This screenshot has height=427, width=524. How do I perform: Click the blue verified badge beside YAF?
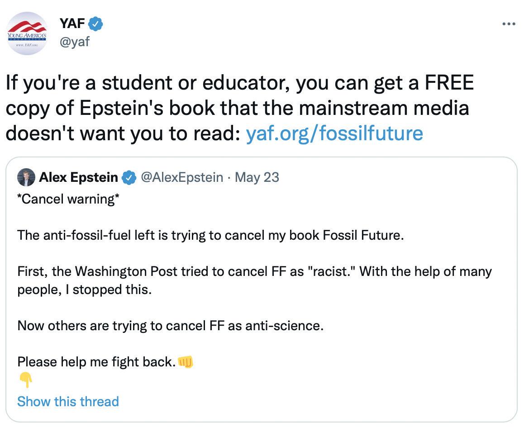[96, 24]
